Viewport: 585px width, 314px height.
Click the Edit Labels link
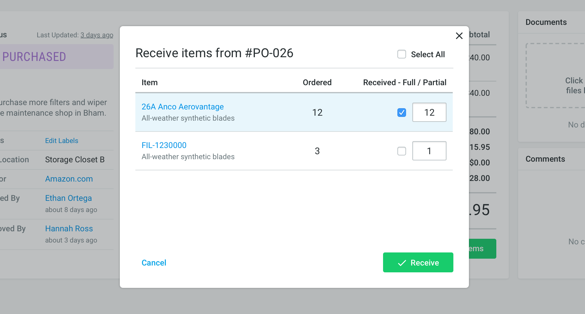pos(62,141)
